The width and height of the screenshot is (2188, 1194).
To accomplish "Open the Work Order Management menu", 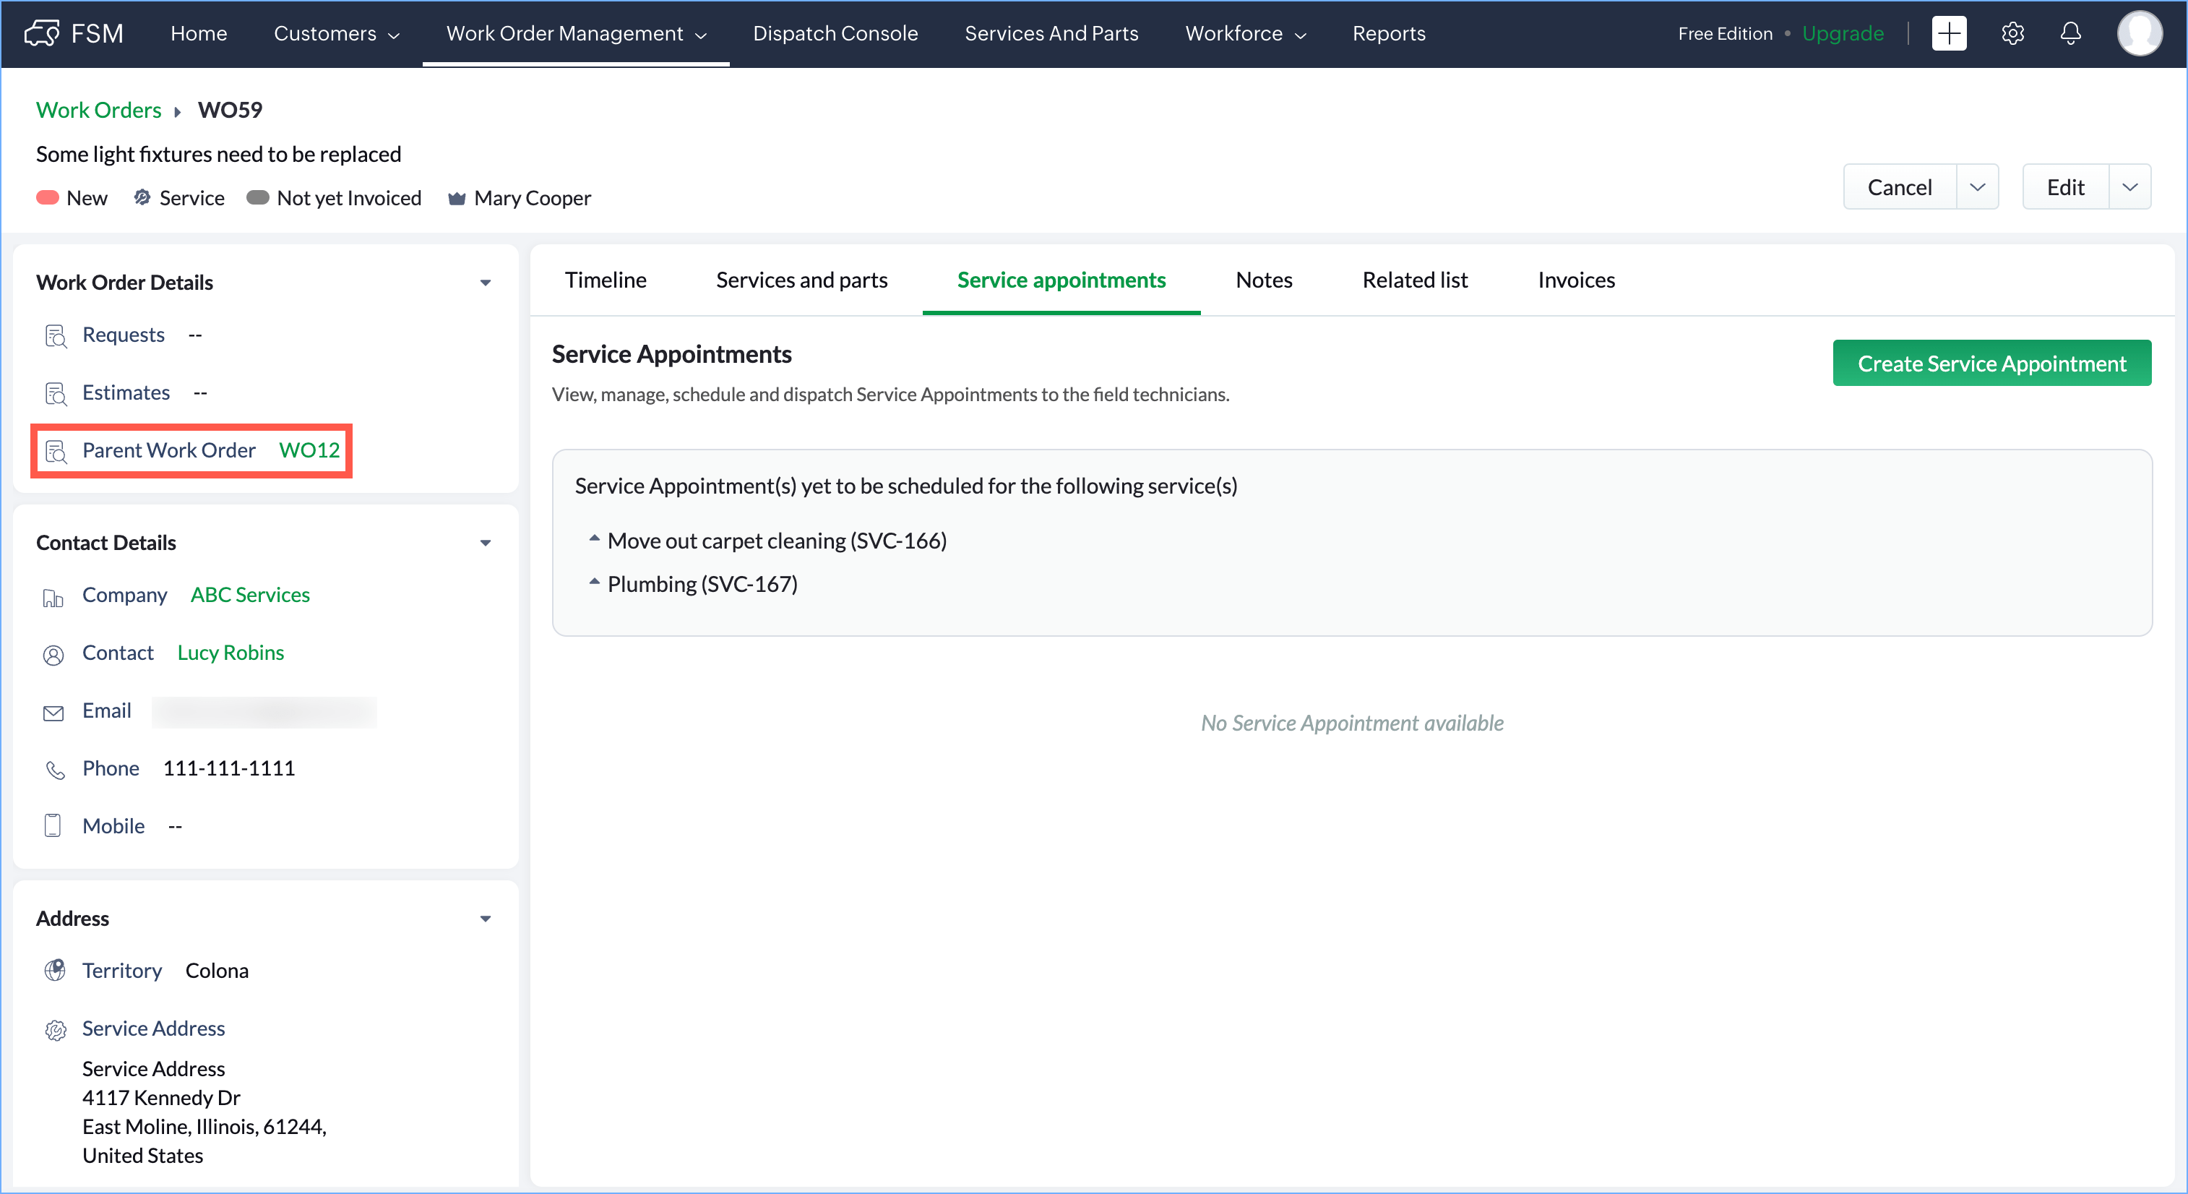I will click(576, 33).
